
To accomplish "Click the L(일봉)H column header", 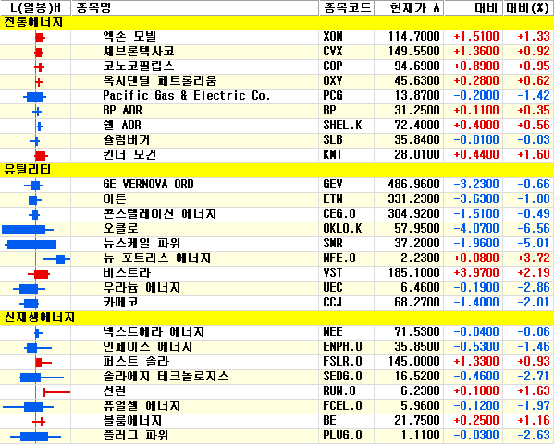I will tap(35, 7).
